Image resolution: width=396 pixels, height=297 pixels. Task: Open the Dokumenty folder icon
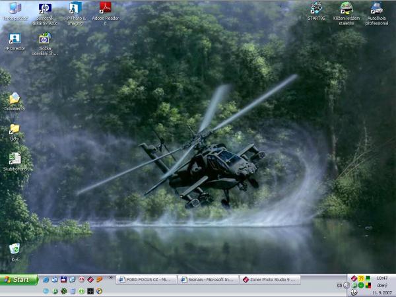(x=14, y=99)
